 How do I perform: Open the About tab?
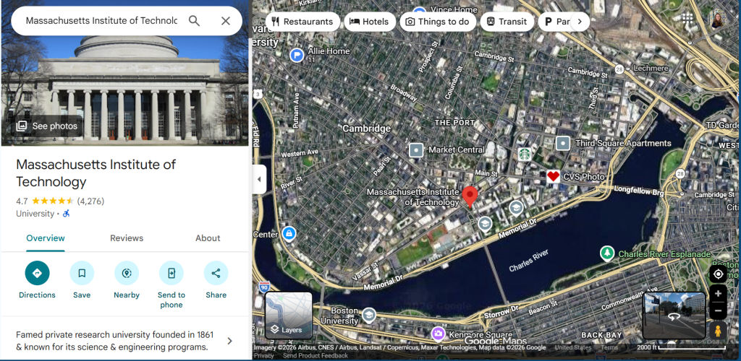click(x=208, y=238)
